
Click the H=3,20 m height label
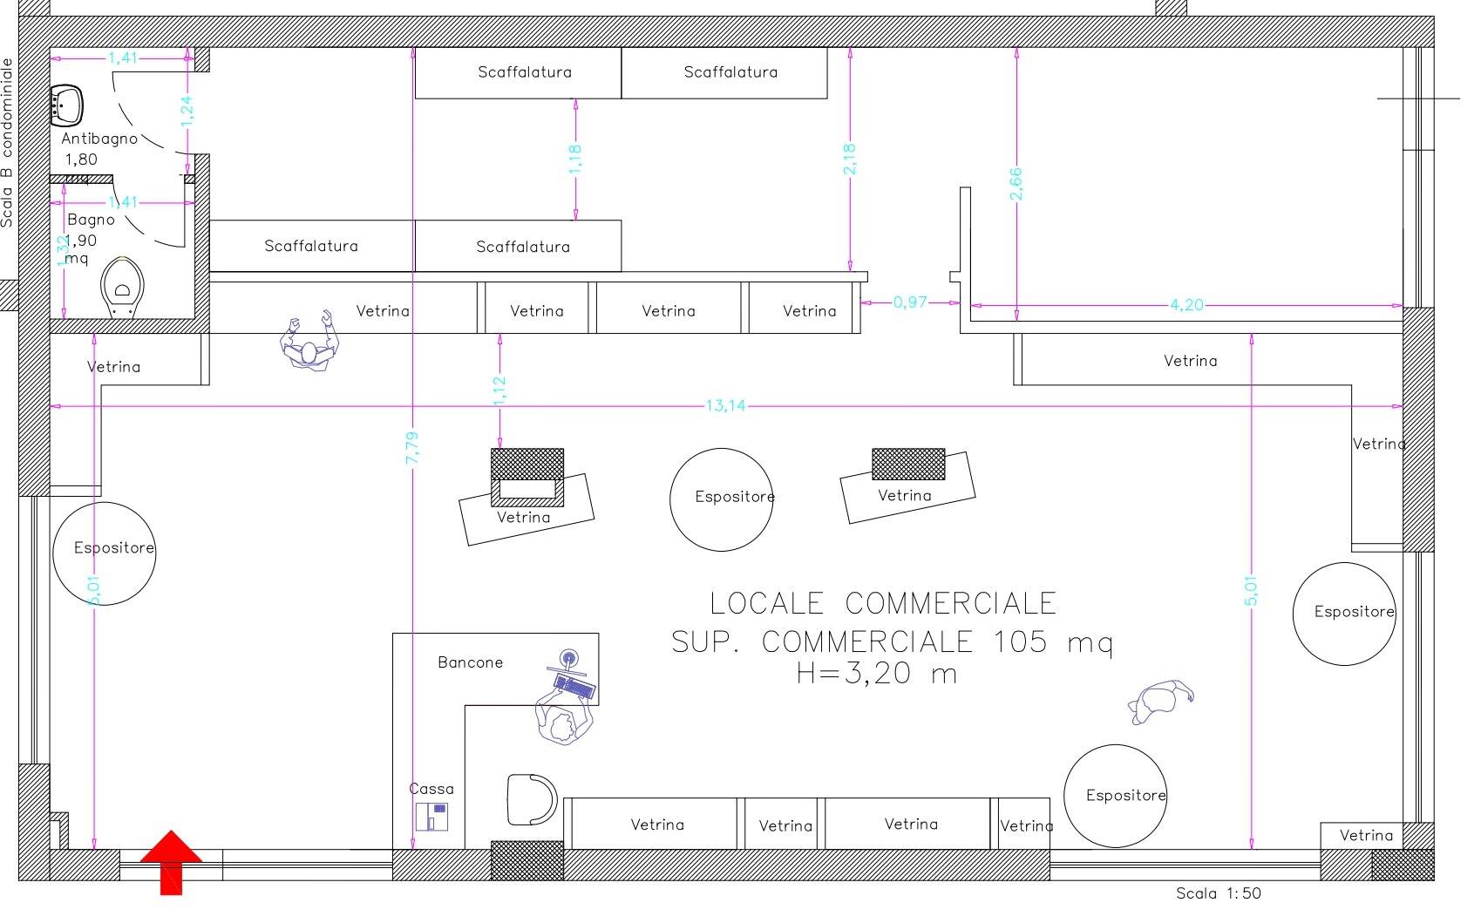coord(876,674)
